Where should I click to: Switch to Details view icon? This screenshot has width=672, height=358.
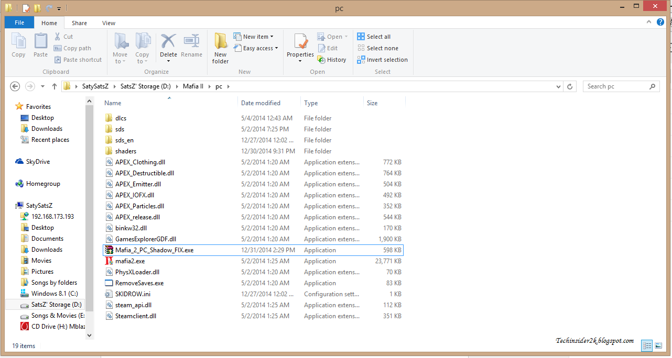[x=647, y=345]
